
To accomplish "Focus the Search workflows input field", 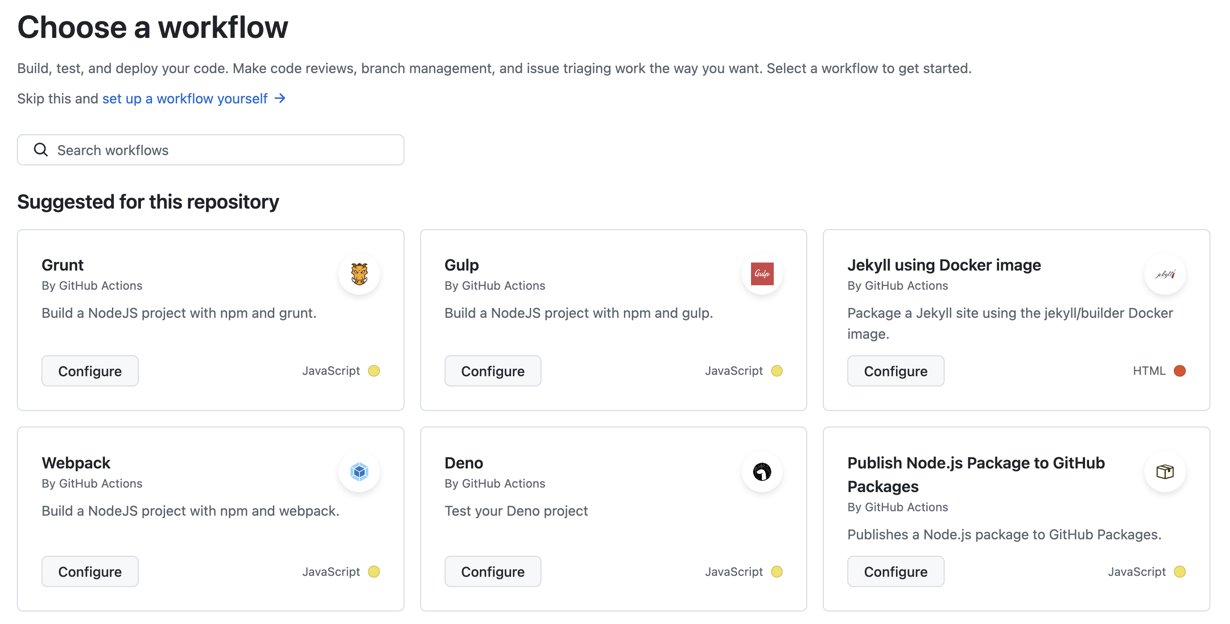I will [211, 150].
